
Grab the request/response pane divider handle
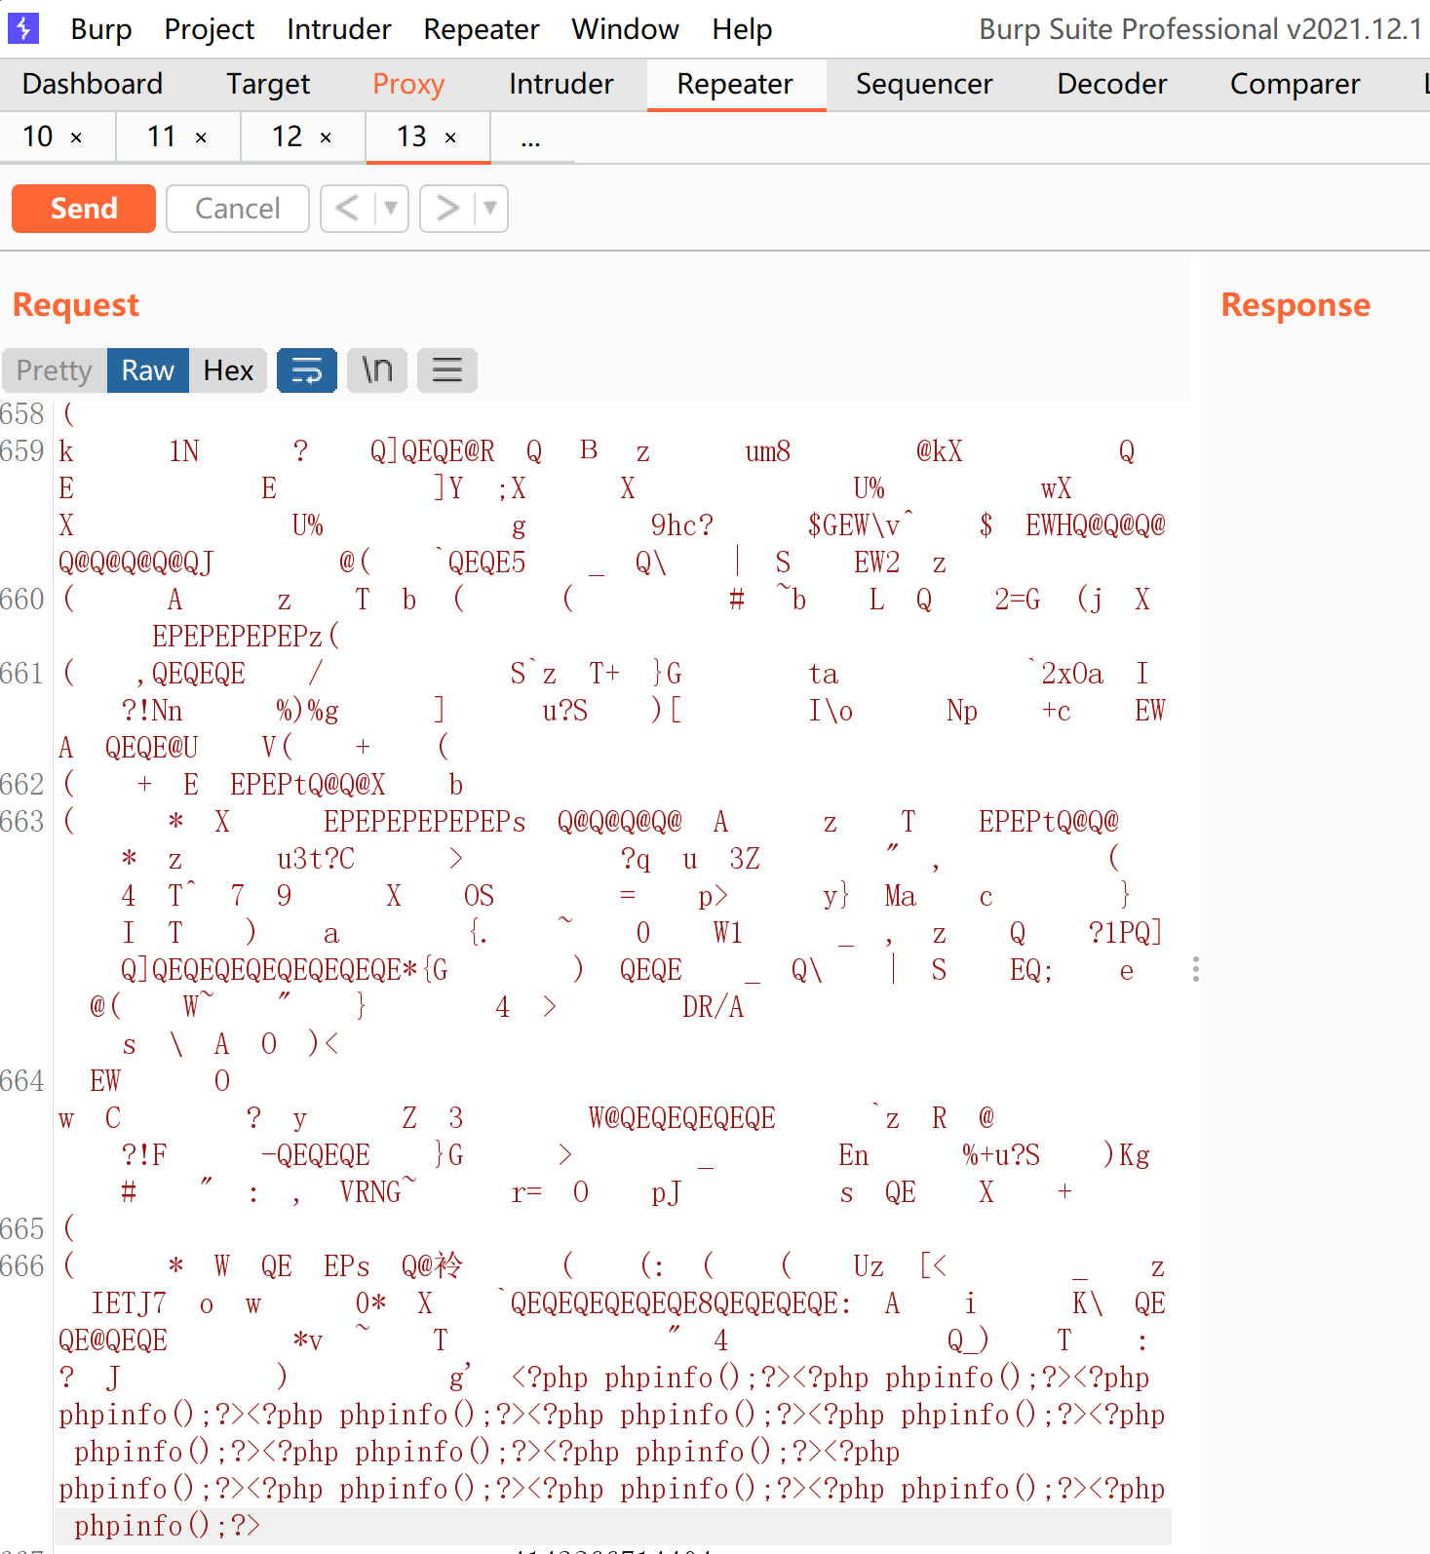[1196, 969]
